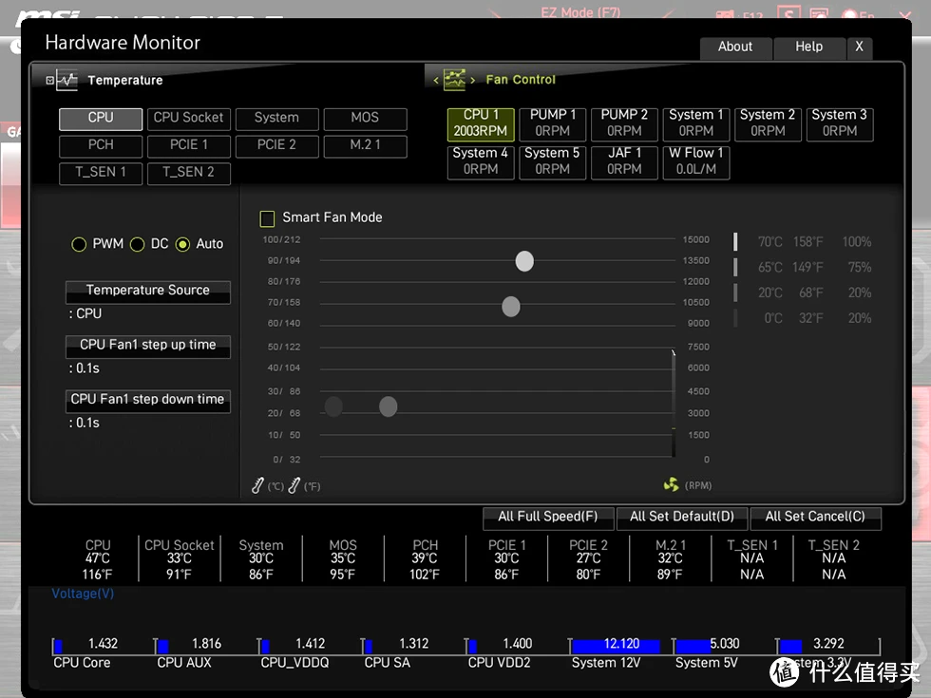Choose the Auto fan mode radio

182,245
